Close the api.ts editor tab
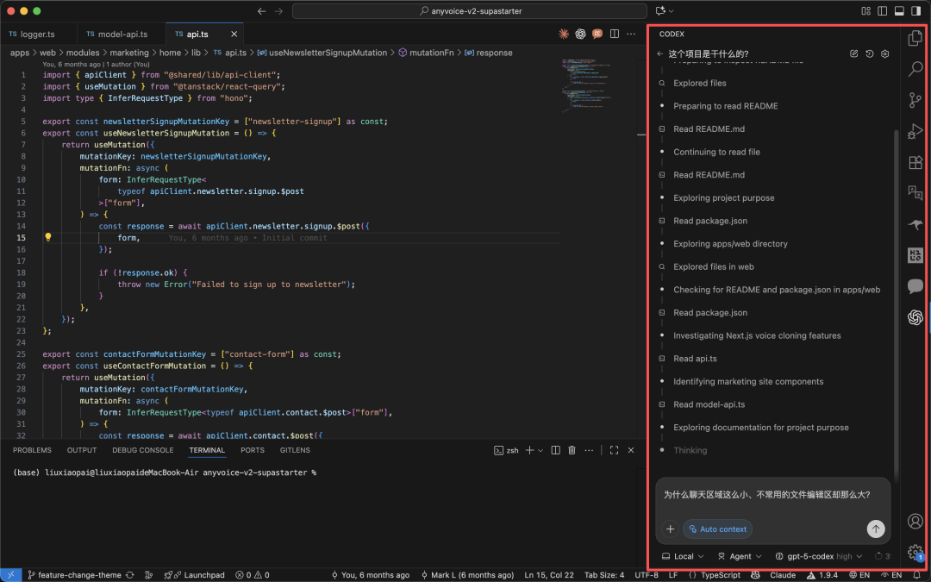Screen dimensions: 931x582 tap(234, 34)
